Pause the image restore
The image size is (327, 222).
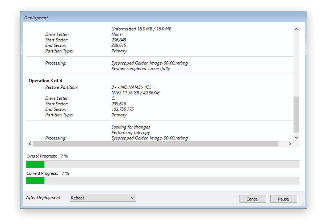(x=283, y=199)
